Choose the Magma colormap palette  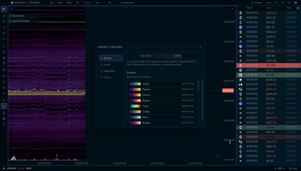[x=162, y=100]
